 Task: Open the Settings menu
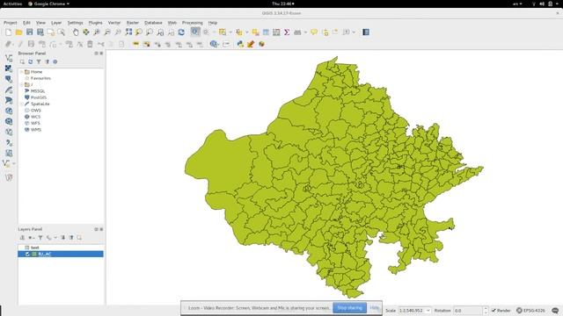76,23
